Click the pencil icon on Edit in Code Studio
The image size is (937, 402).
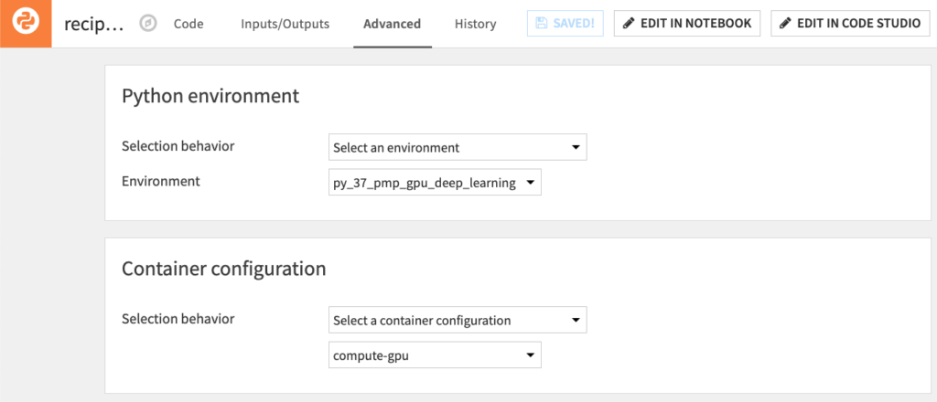(786, 24)
